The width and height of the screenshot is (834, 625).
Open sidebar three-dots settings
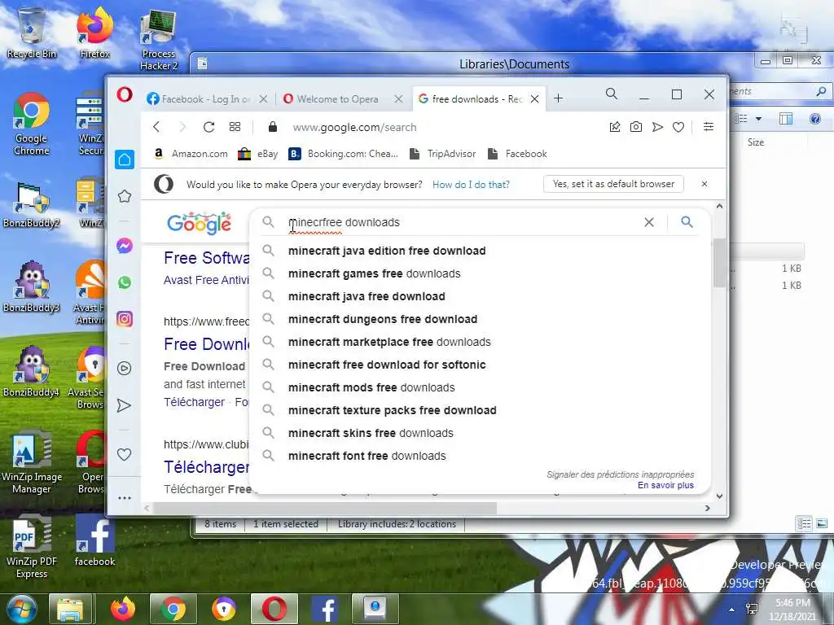[125, 498]
